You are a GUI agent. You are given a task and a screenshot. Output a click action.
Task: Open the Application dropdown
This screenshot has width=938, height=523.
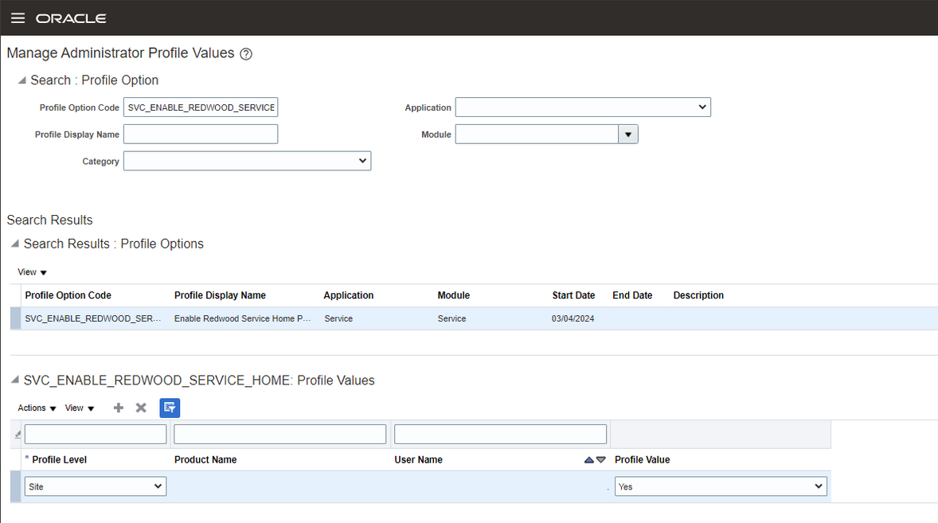[583, 107]
